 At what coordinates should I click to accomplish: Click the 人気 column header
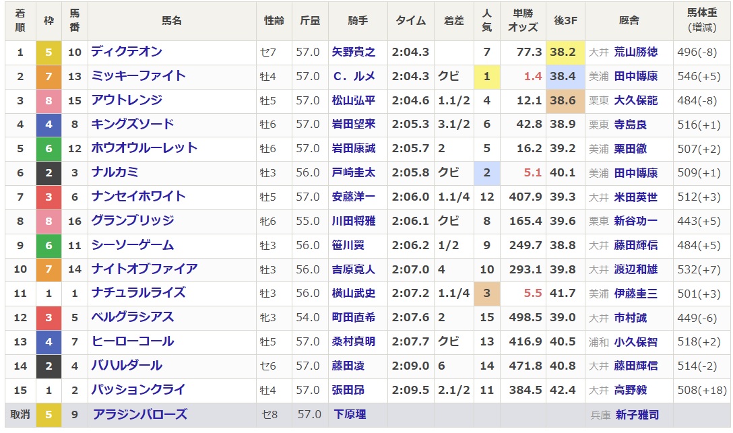(487, 21)
